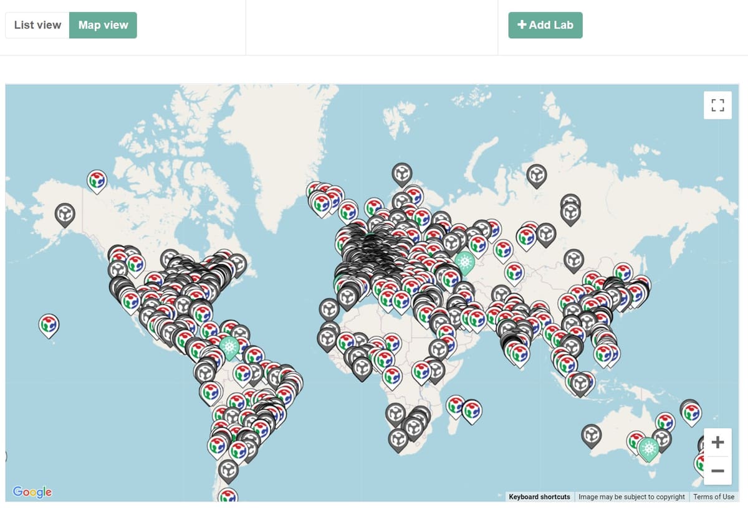Select the Map view tab
Screen dimensions: 748x508
point(103,25)
